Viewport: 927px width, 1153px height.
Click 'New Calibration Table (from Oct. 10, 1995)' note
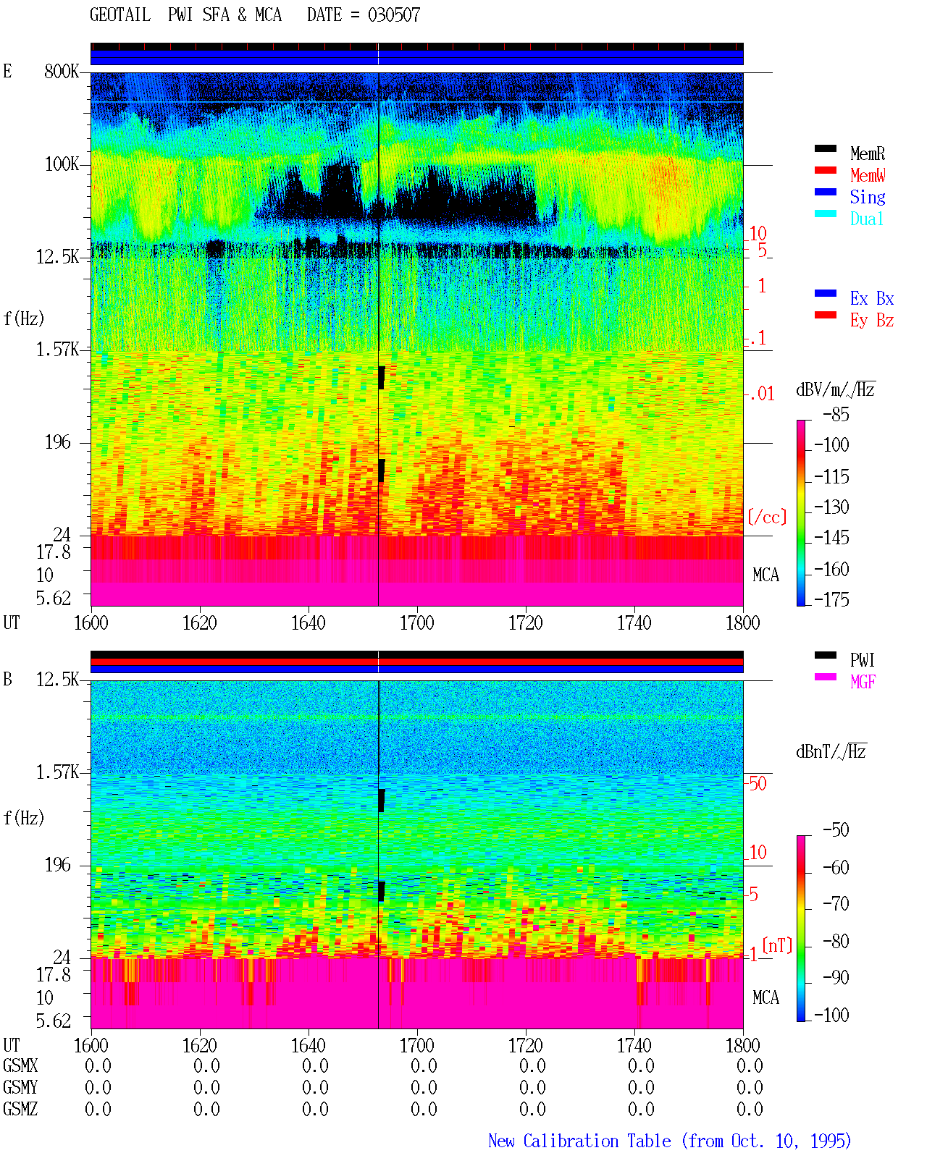pos(670,1141)
